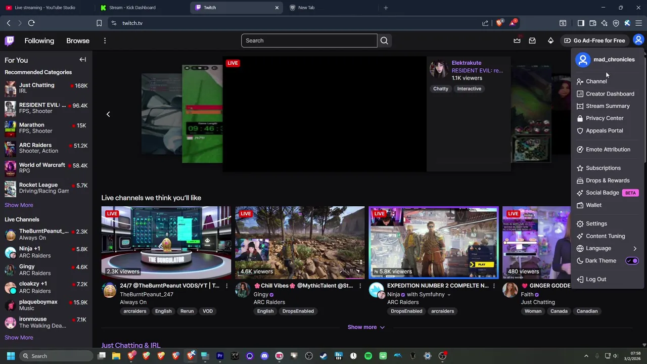Open the Get Bits diamond icon
The height and width of the screenshot is (364, 647).
pyautogui.click(x=550, y=40)
